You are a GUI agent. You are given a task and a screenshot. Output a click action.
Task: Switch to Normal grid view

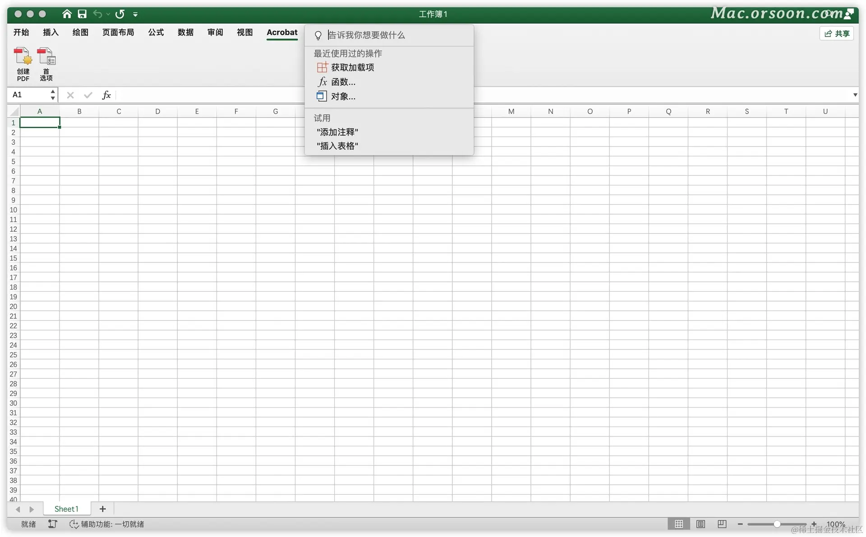click(679, 524)
